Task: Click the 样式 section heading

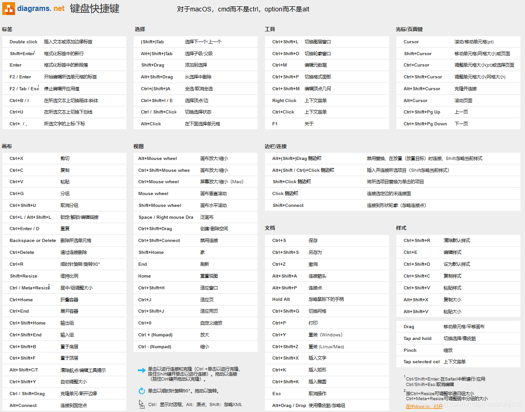Action: pyautogui.click(x=401, y=228)
